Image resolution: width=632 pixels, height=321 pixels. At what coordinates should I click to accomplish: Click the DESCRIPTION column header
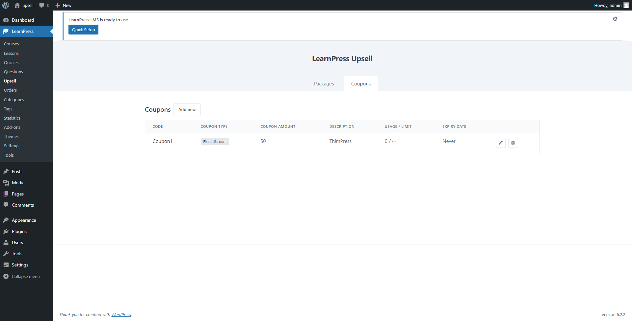pos(342,126)
